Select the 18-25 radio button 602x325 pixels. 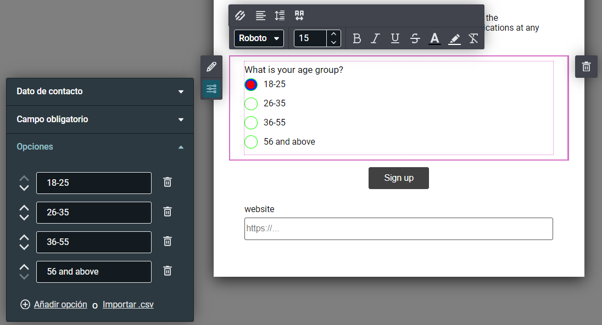click(x=251, y=84)
